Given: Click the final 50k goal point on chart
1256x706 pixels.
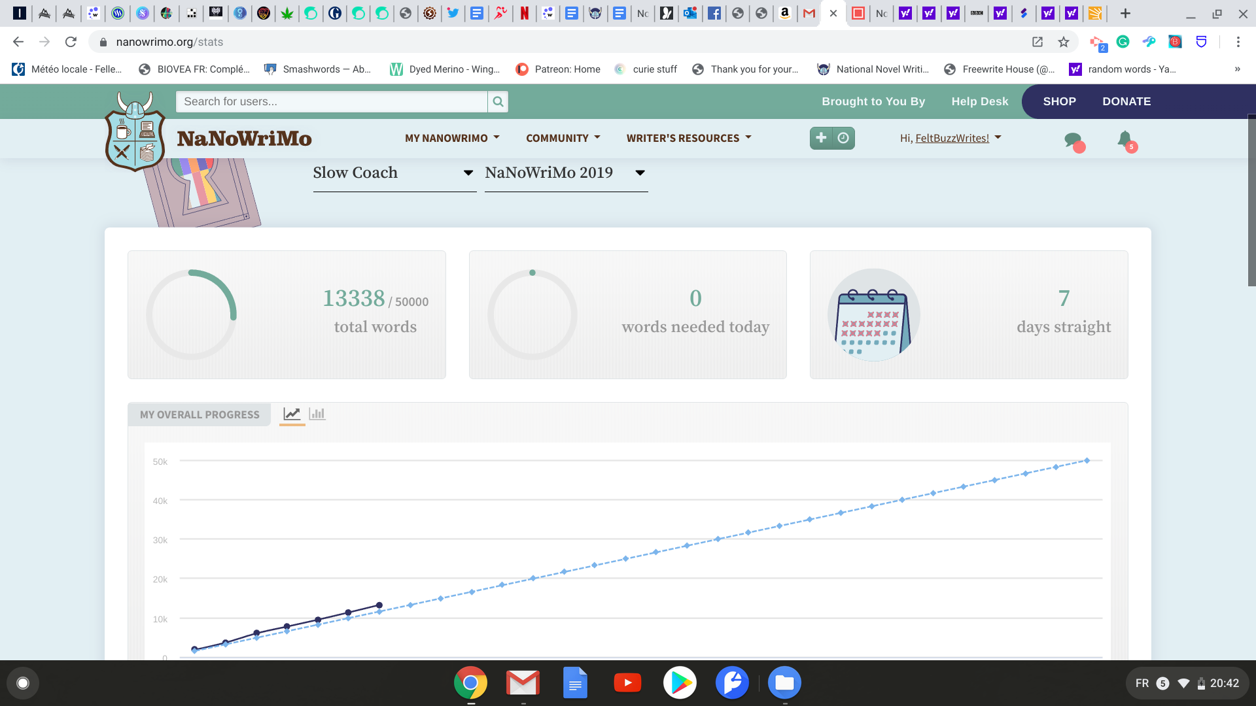Looking at the screenshot, I should (x=1087, y=461).
